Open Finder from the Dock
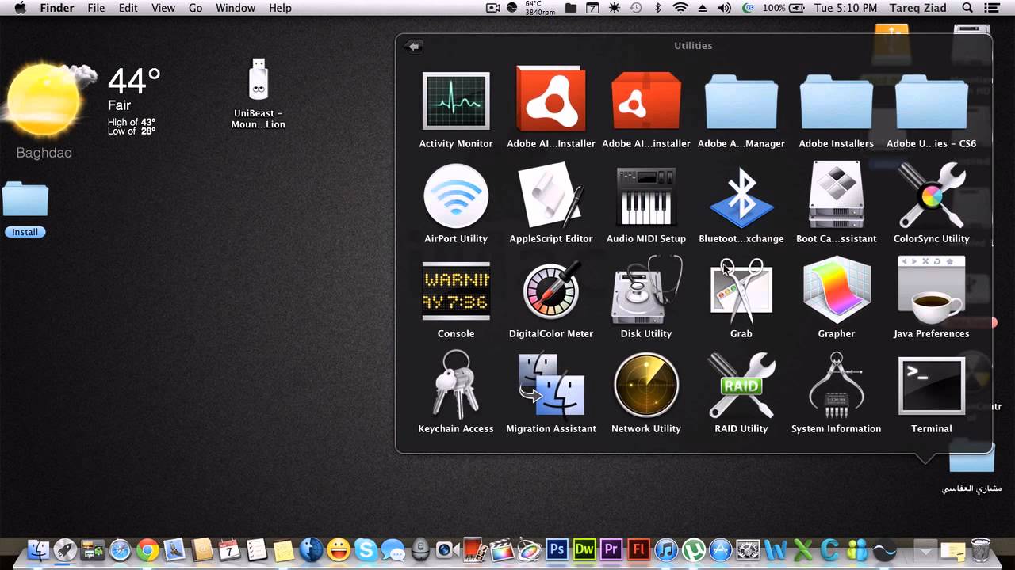The height and width of the screenshot is (570, 1015). 38,549
